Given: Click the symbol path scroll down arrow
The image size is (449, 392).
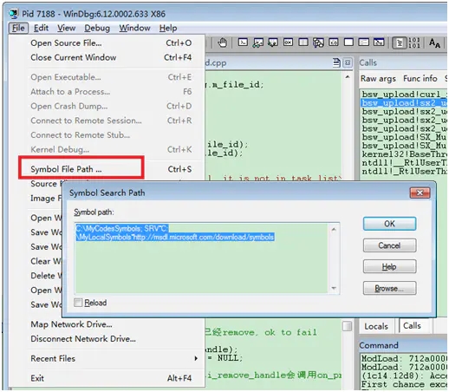Looking at the screenshot, I should pos(334,288).
